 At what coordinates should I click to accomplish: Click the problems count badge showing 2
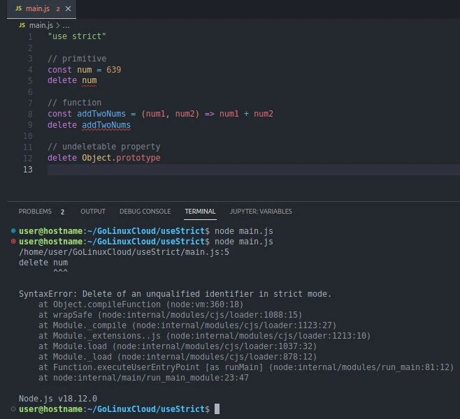[62, 212]
